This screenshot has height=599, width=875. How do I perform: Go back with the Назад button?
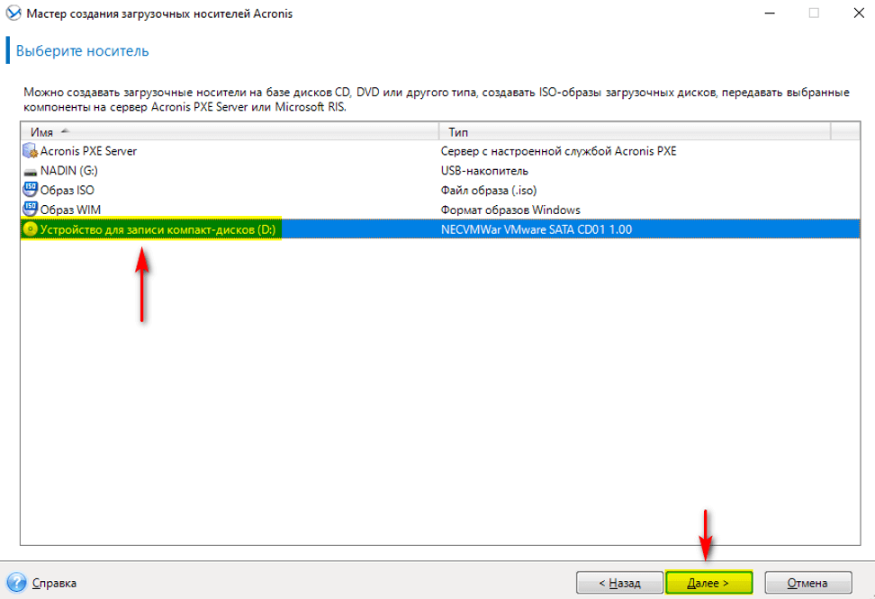[x=619, y=583]
